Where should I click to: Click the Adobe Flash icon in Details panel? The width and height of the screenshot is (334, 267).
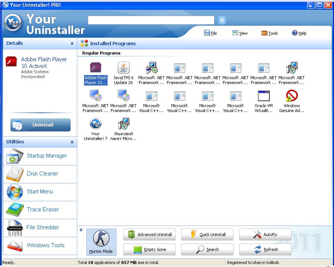(11, 62)
